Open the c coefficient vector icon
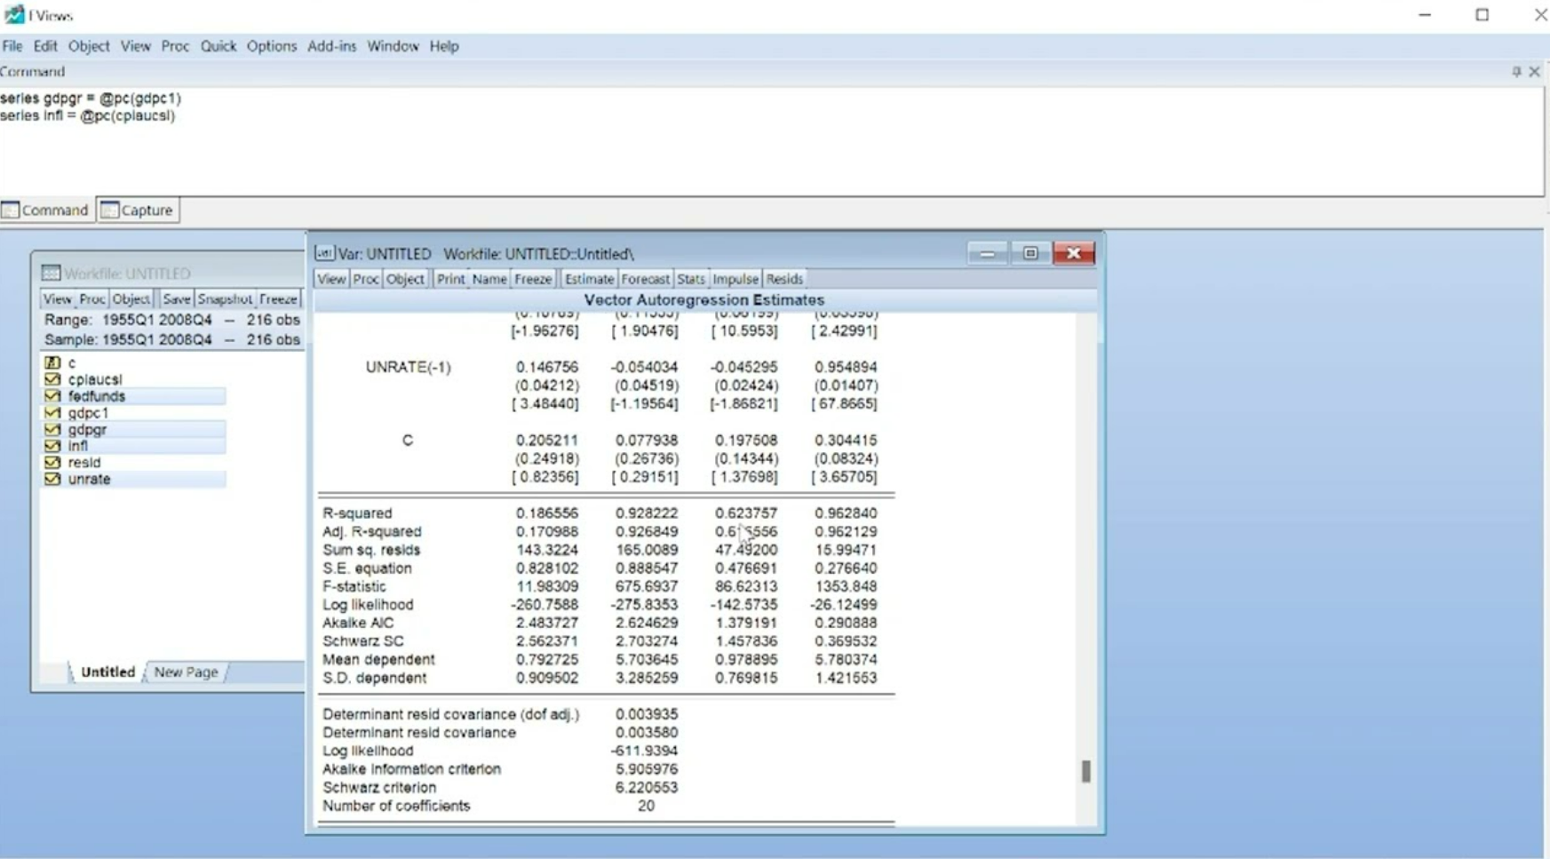The width and height of the screenshot is (1550, 859). pyautogui.click(x=52, y=362)
